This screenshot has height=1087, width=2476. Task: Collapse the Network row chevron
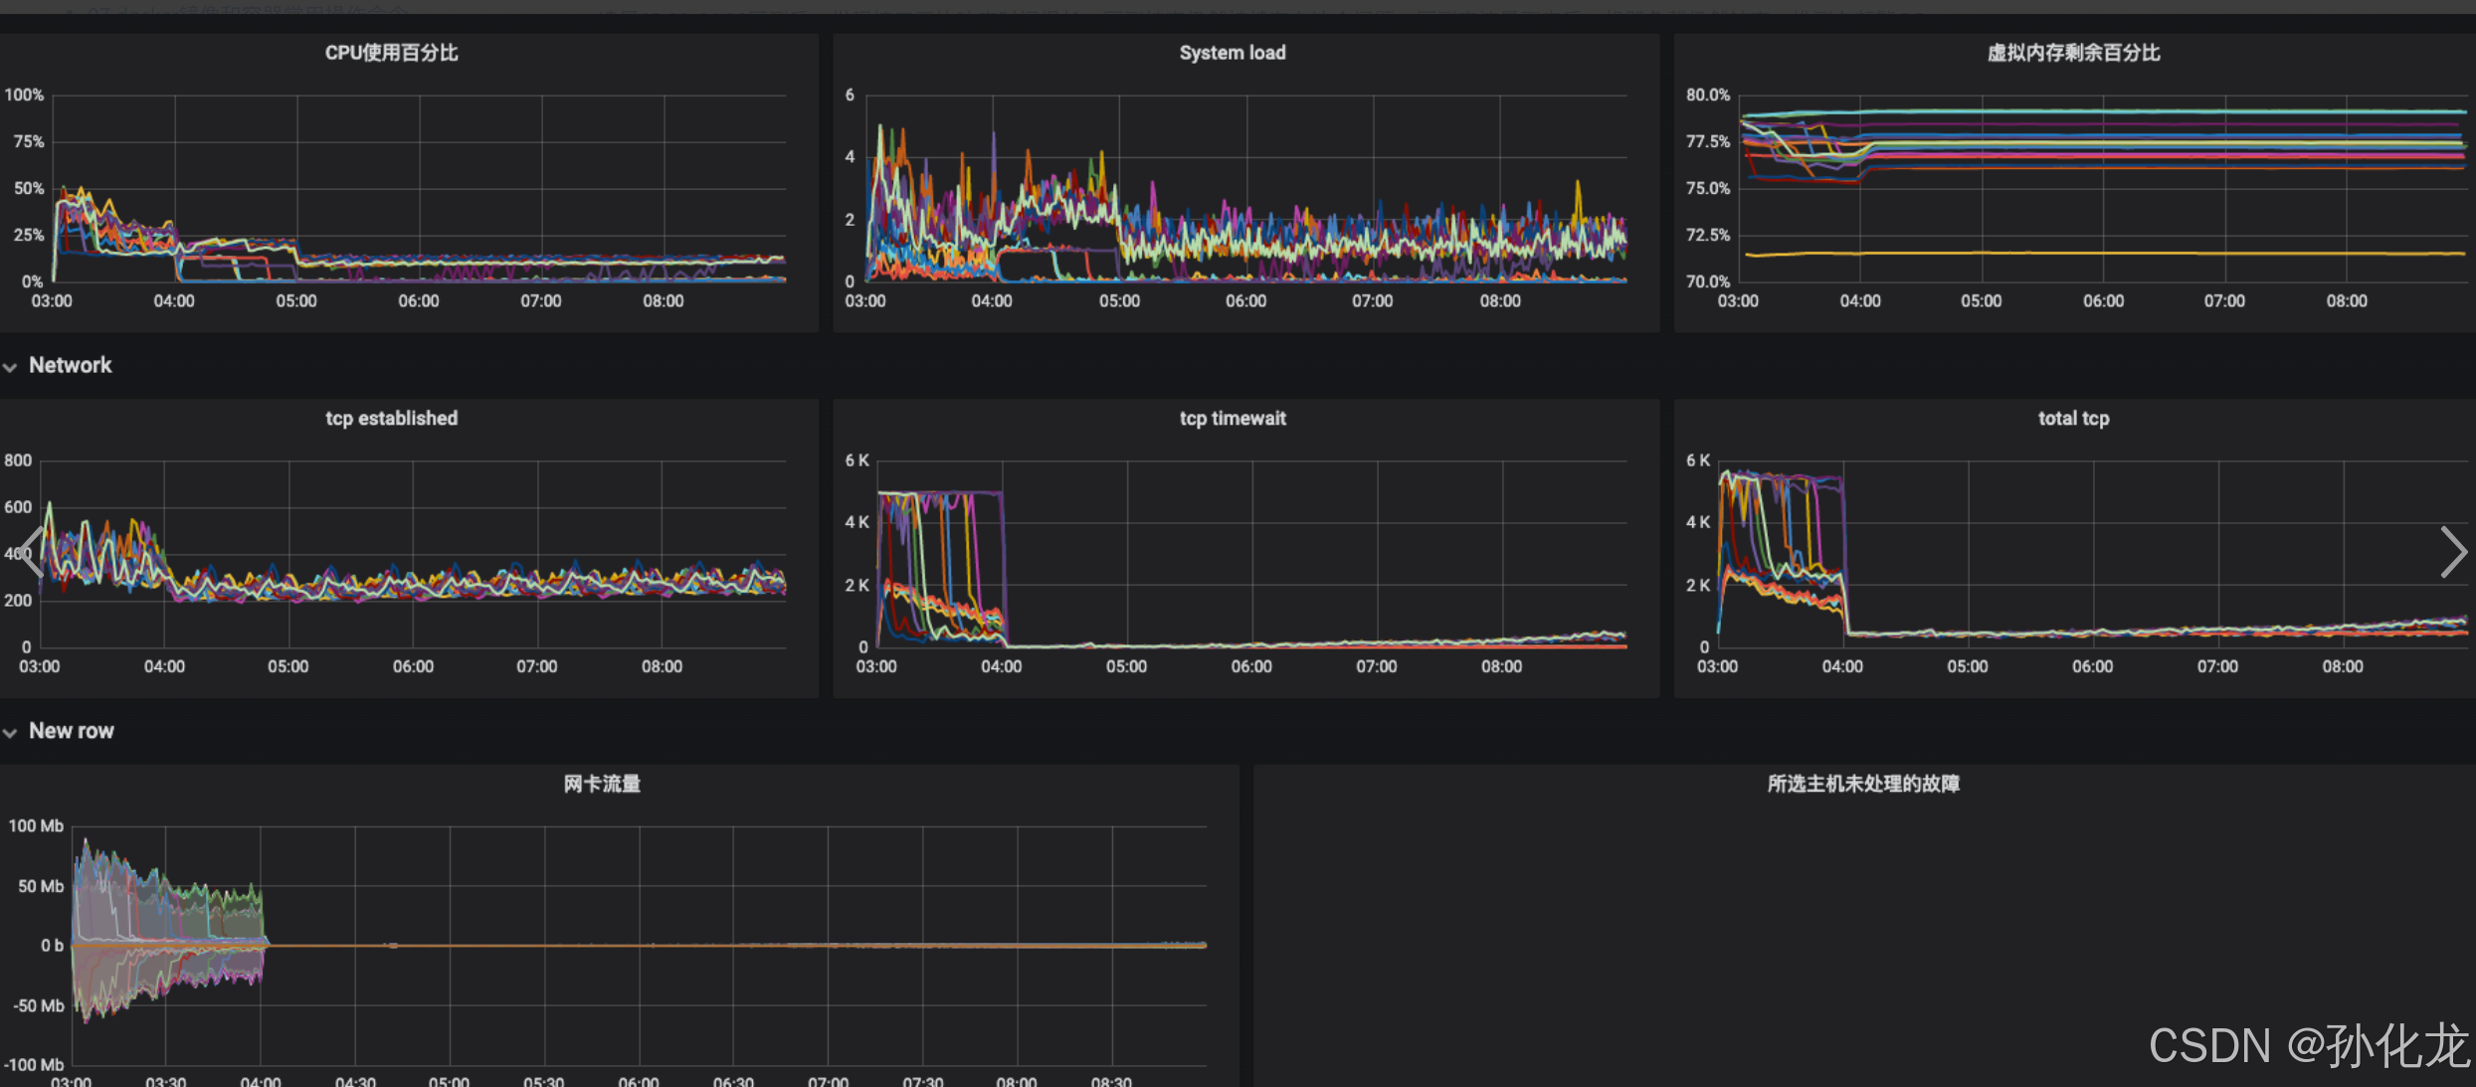click(10, 367)
